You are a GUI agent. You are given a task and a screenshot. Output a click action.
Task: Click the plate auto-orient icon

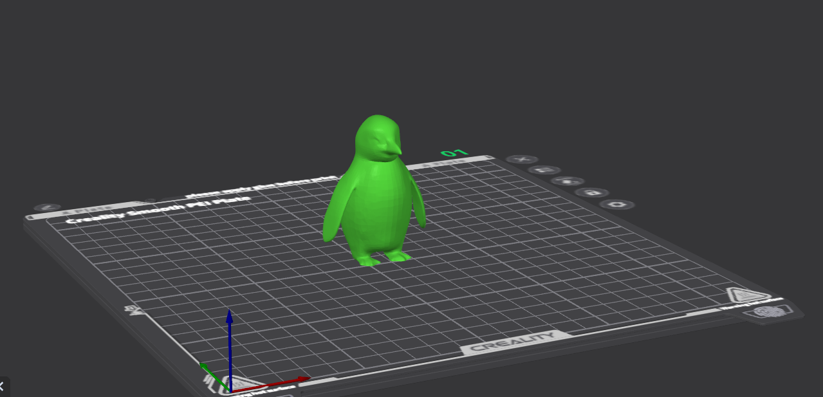point(568,181)
